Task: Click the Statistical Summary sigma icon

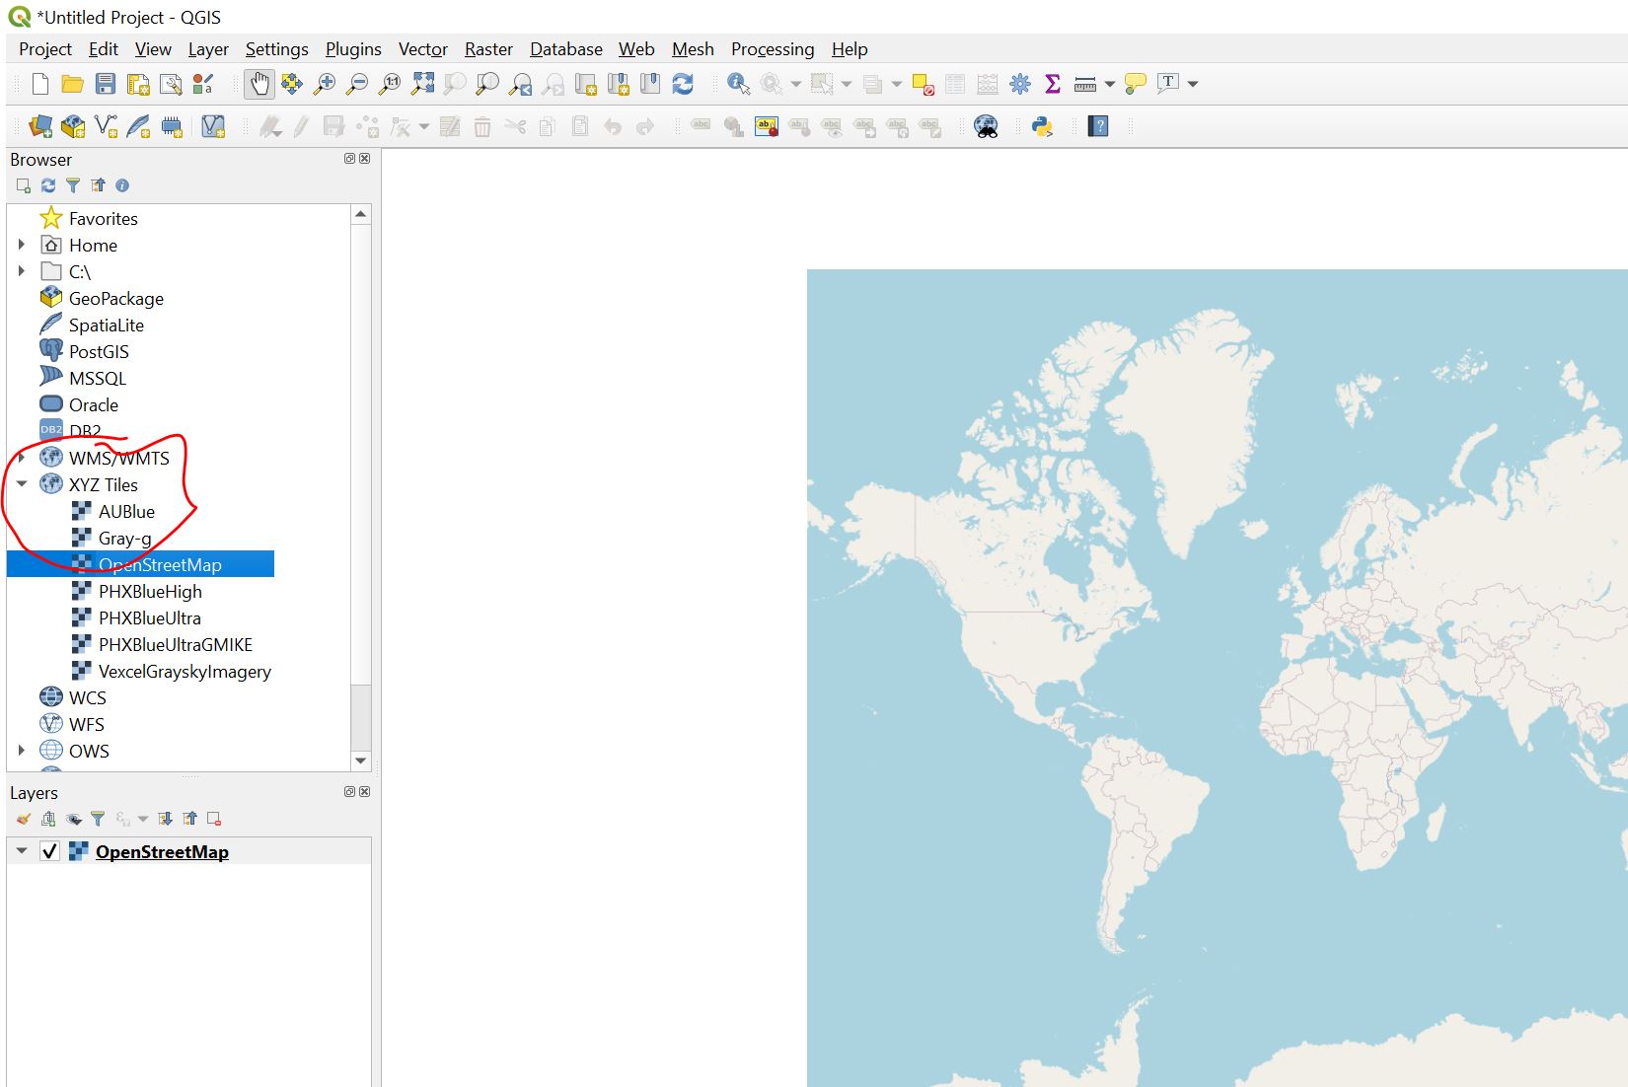Action: 1053,84
